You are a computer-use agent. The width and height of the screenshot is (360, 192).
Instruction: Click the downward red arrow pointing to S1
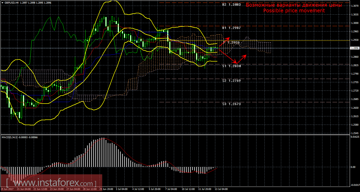tap(229, 57)
